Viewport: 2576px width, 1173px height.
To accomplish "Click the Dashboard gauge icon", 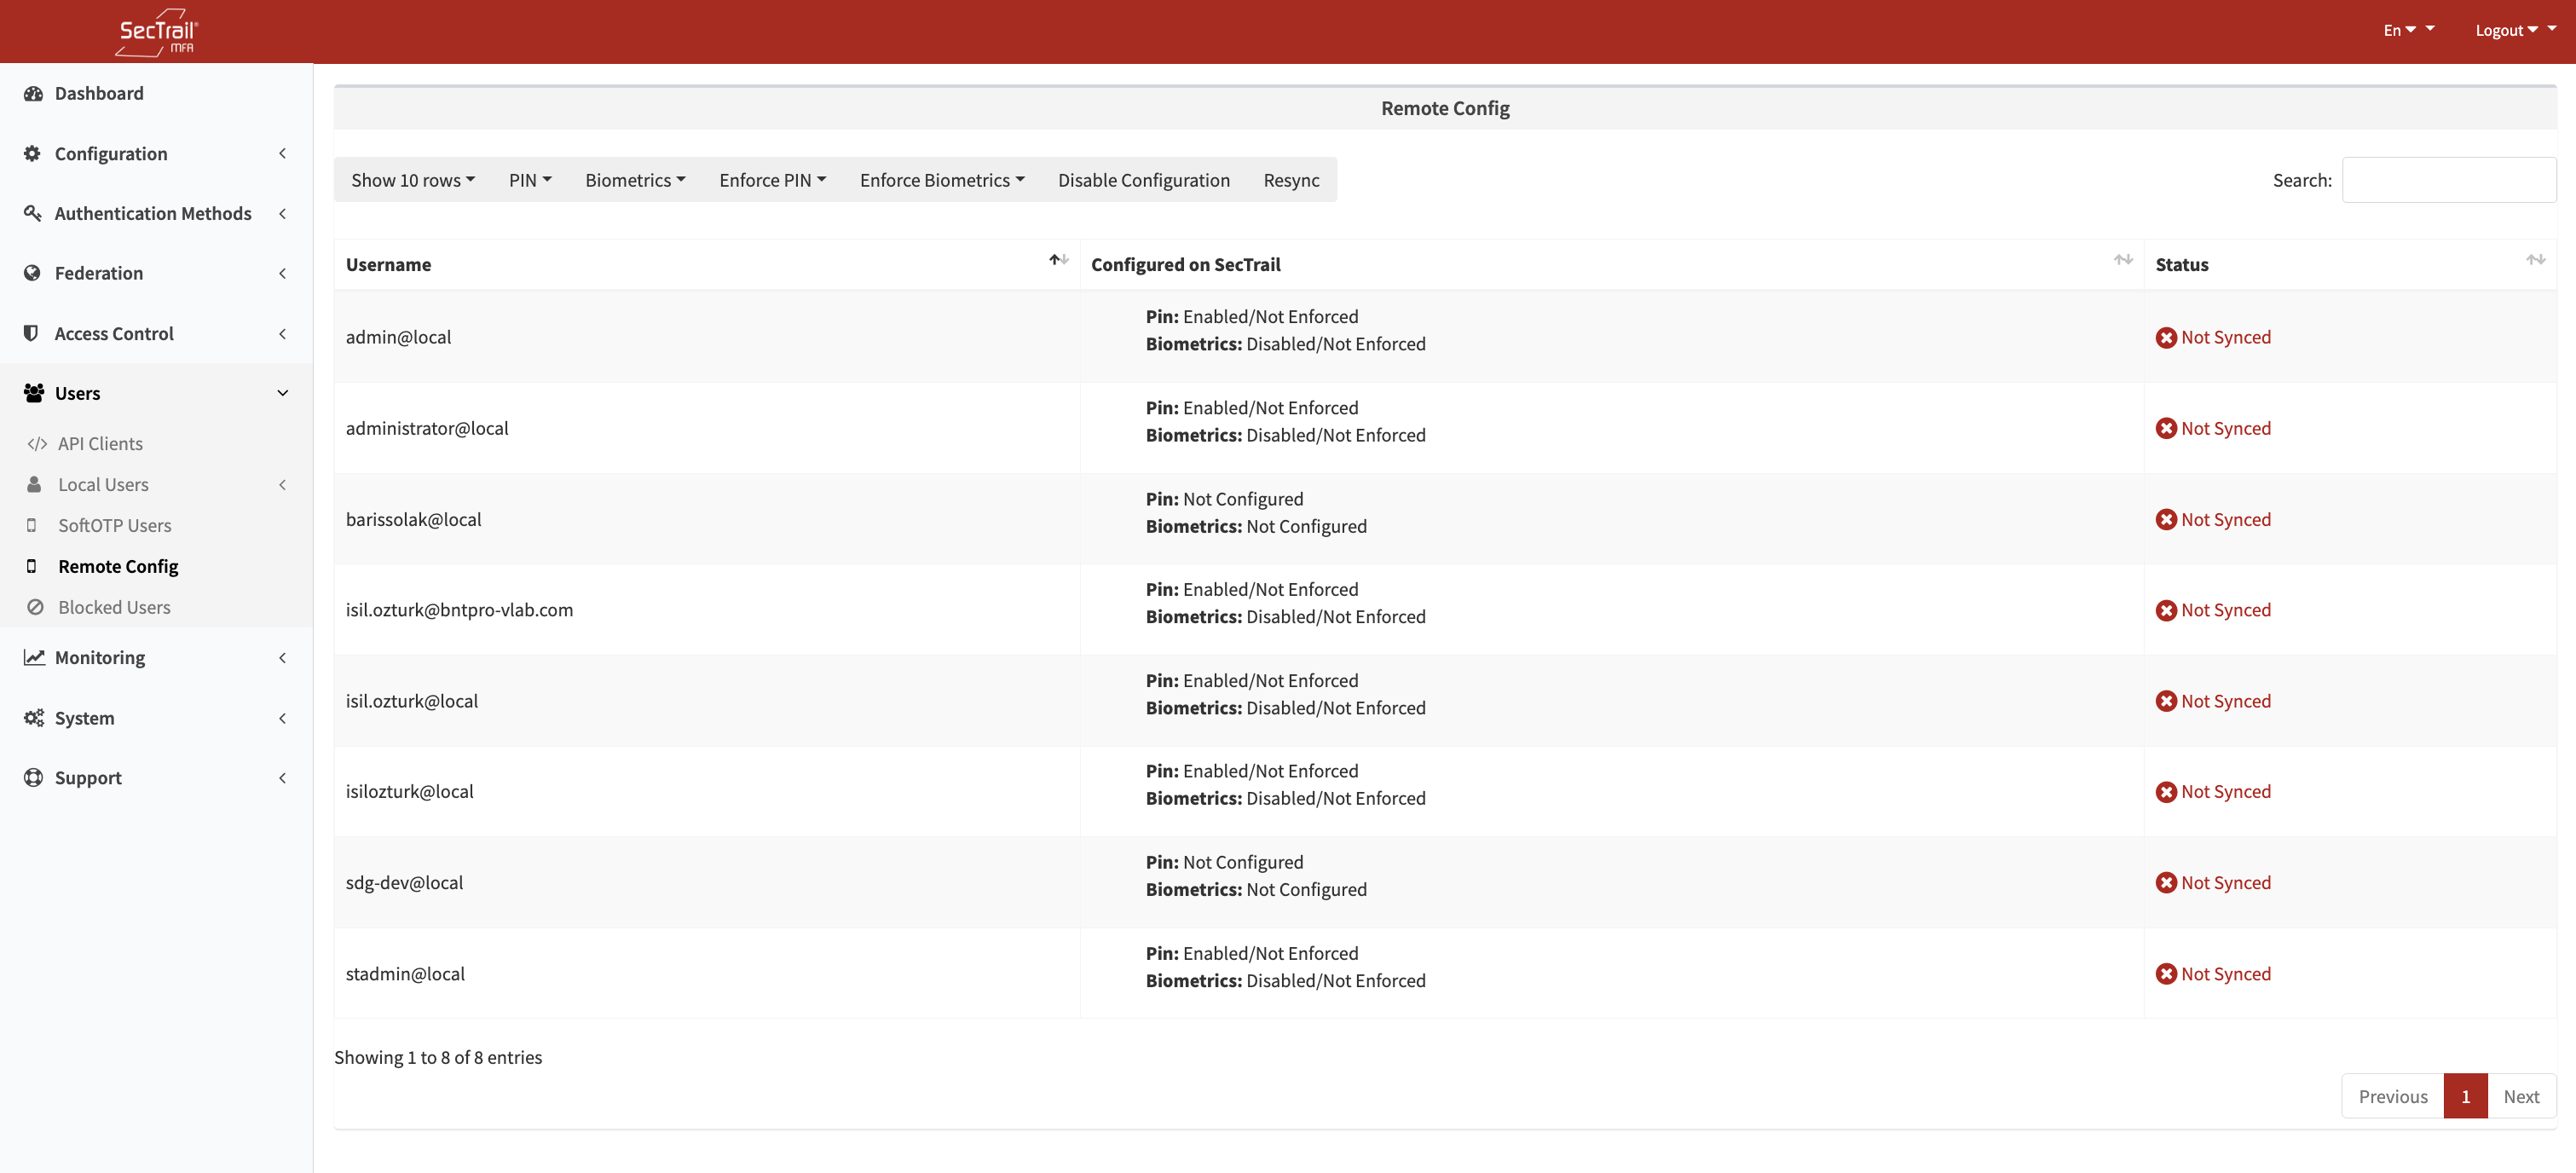I will coord(33,93).
